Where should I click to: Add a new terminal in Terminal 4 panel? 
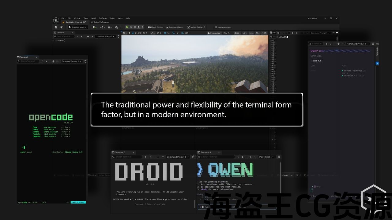click(x=250, y=157)
